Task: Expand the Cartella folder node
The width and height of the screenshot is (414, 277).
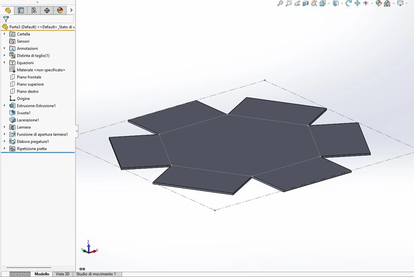Action: [5, 34]
